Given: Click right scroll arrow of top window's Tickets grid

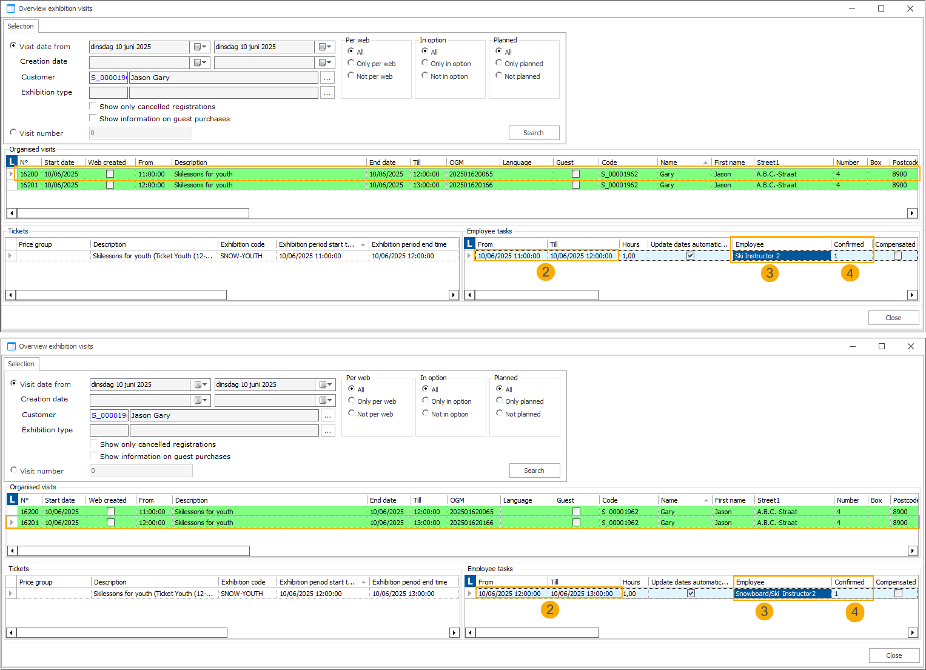Looking at the screenshot, I should pos(453,295).
